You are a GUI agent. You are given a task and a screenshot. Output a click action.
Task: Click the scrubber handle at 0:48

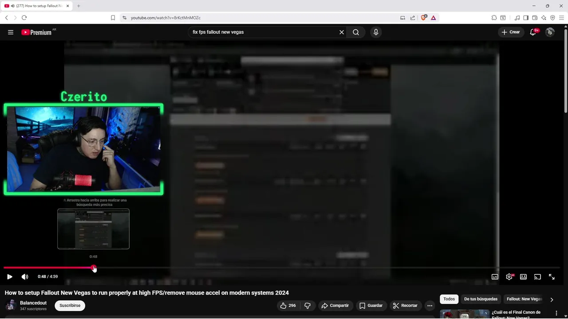pyautogui.click(x=94, y=268)
